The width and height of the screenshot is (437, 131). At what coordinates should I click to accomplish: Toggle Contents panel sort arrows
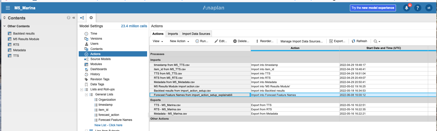pos(4,18)
